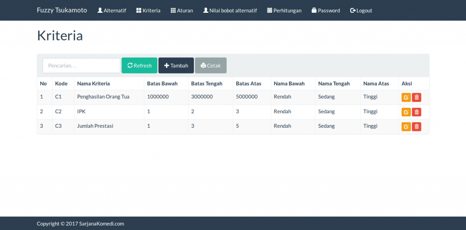This screenshot has width=466, height=230.
Task: Click the Refresh button
Action: tap(139, 65)
